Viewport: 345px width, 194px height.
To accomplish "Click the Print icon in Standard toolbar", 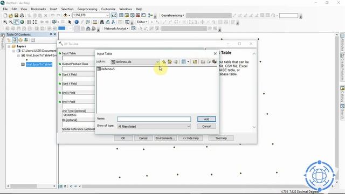I will point(22,16).
